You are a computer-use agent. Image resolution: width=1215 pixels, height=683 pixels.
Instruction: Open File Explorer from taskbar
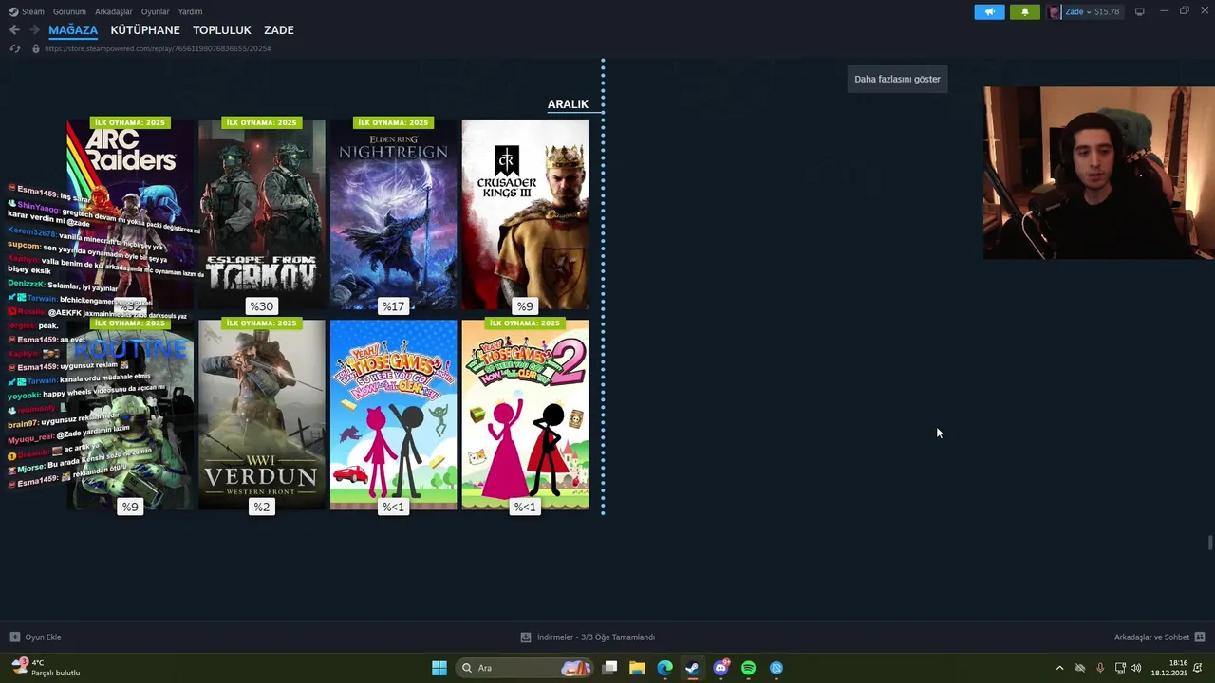pos(637,668)
